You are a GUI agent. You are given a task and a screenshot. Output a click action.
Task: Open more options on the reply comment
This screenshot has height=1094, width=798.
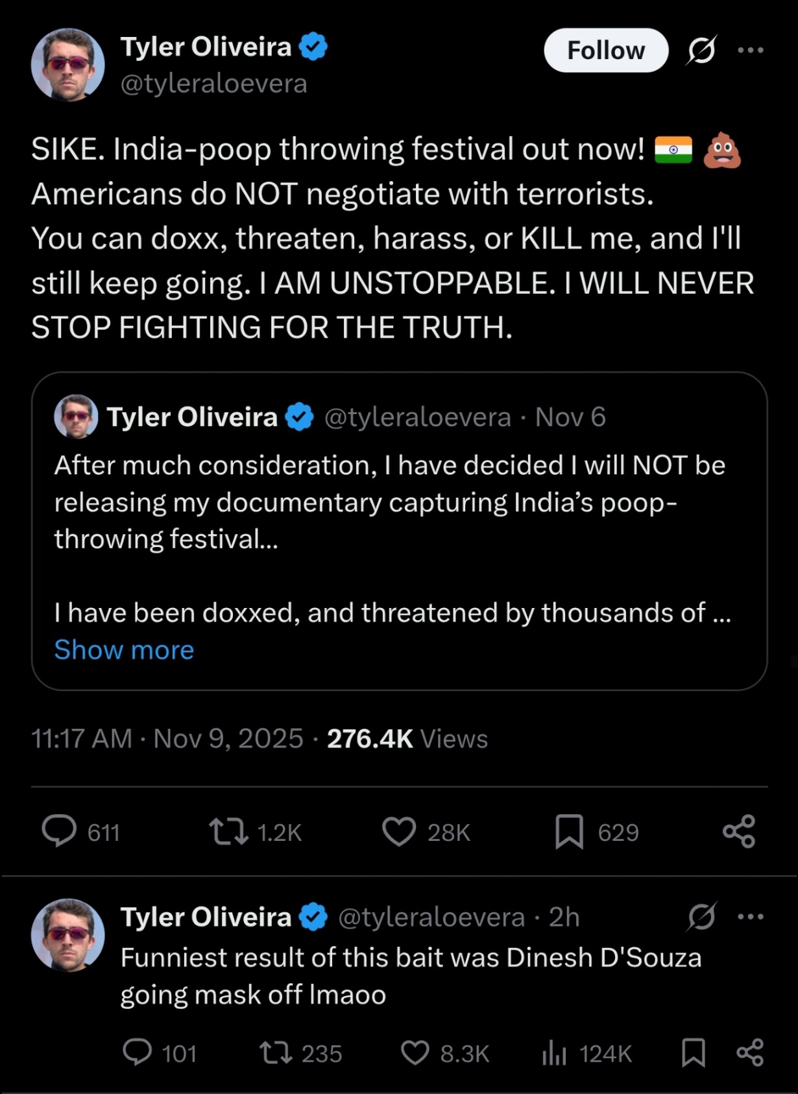[x=751, y=917]
